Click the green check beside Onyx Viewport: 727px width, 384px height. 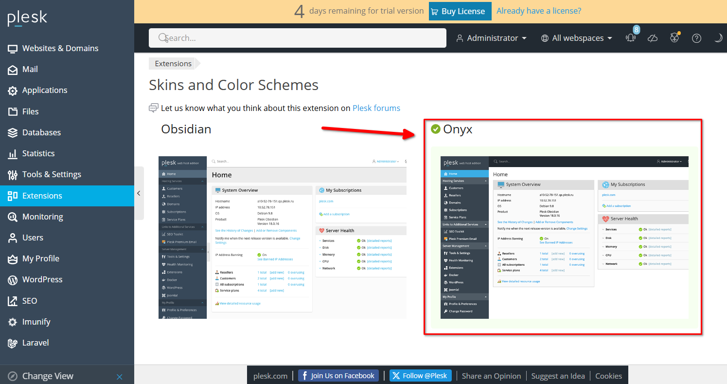(436, 129)
